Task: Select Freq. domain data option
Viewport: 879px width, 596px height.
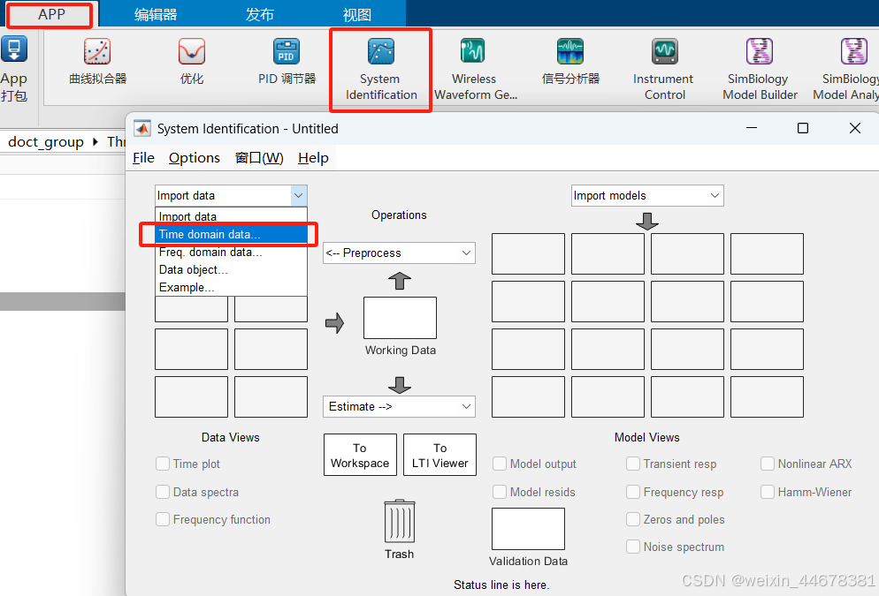Action: 232,252
